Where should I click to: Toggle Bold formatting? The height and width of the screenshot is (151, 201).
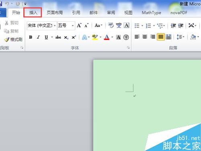pyautogui.click(x=31, y=37)
